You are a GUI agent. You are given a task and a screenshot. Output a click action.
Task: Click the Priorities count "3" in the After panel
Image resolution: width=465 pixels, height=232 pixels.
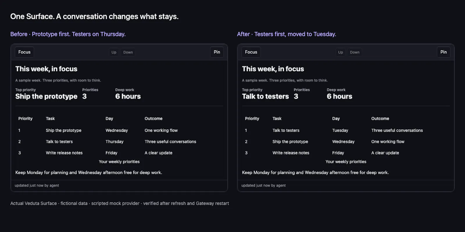pos(296,97)
